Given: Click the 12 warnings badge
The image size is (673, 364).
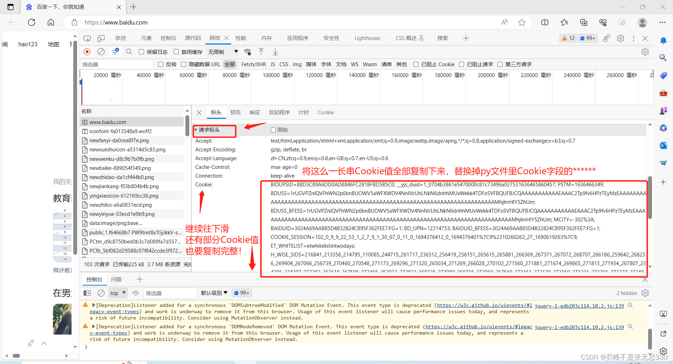Looking at the screenshot, I should pyautogui.click(x=568, y=38).
